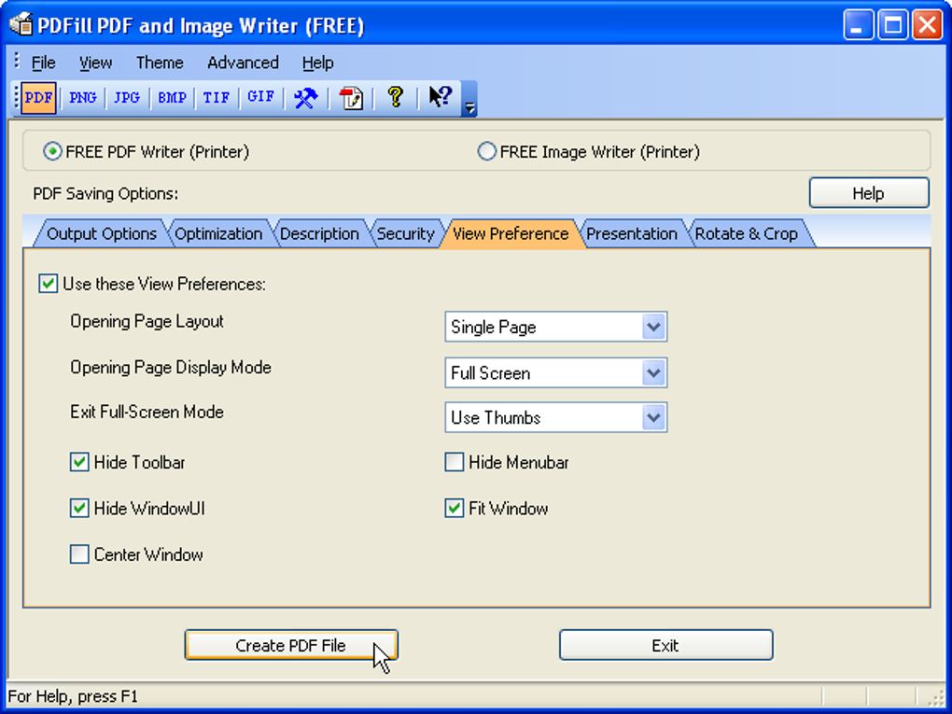The image size is (952, 714).
Task: Click the PDFill app icon in title bar
Action: click(x=21, y=25)
